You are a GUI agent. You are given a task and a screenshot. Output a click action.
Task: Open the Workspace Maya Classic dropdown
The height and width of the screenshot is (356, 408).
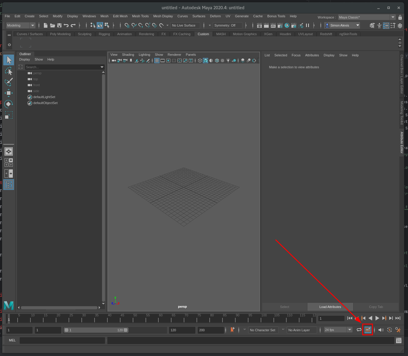(x=367, y=17)
